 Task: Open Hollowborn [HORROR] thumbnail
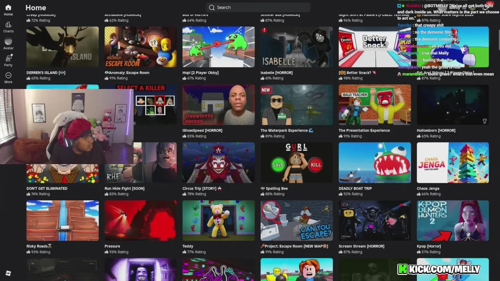453,105
